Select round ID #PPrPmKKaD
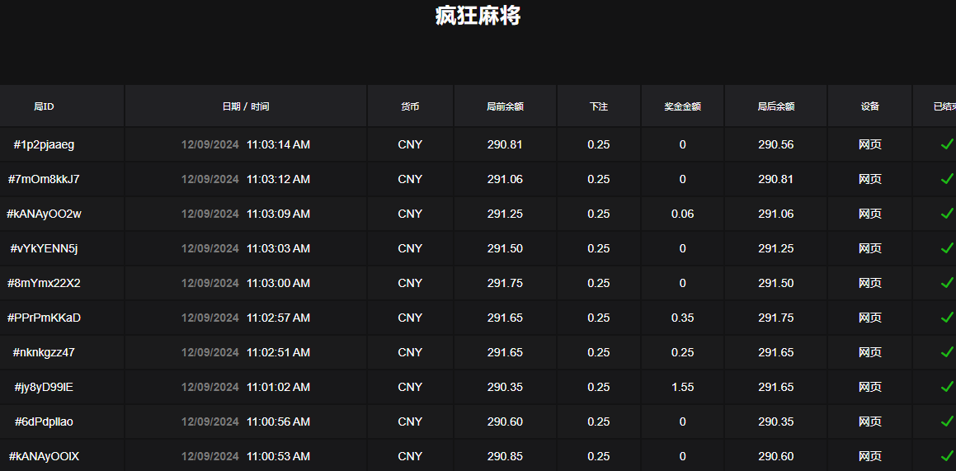 (44, 318)
